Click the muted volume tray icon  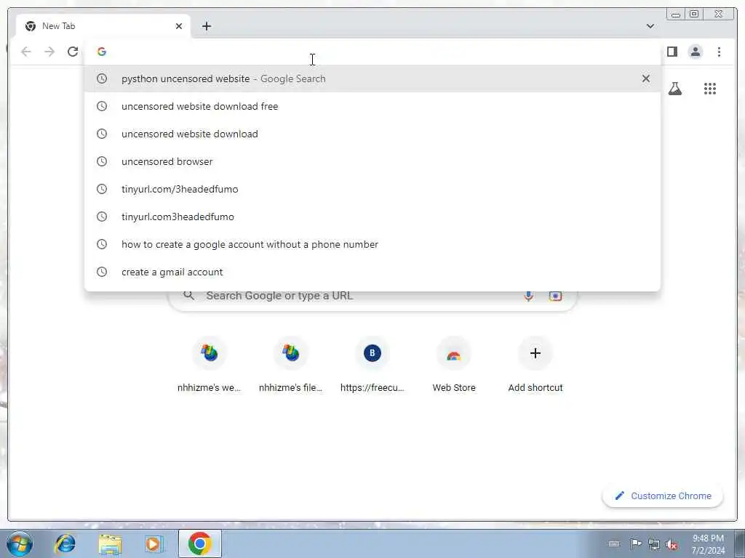[672, 544]
